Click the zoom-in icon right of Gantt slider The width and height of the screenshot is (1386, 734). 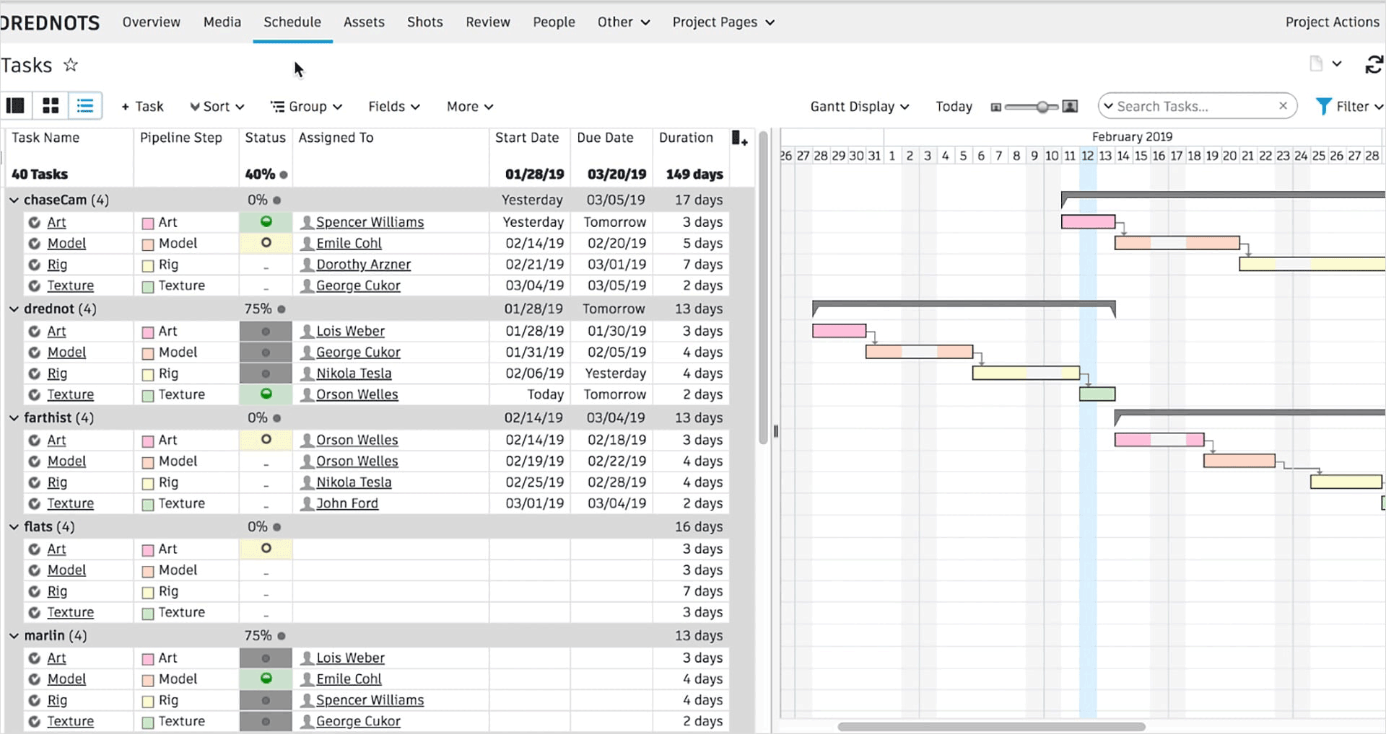(x=1071, y=107)
